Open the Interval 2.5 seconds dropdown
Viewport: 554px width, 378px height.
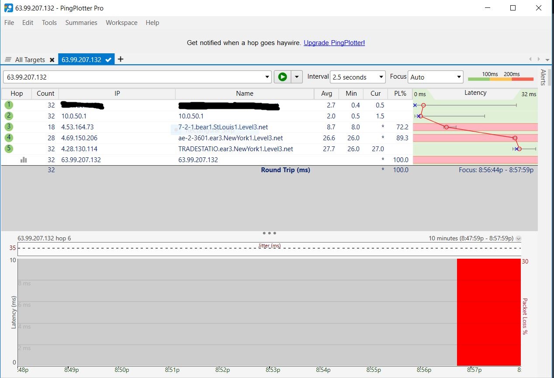[x=357, y=77]
